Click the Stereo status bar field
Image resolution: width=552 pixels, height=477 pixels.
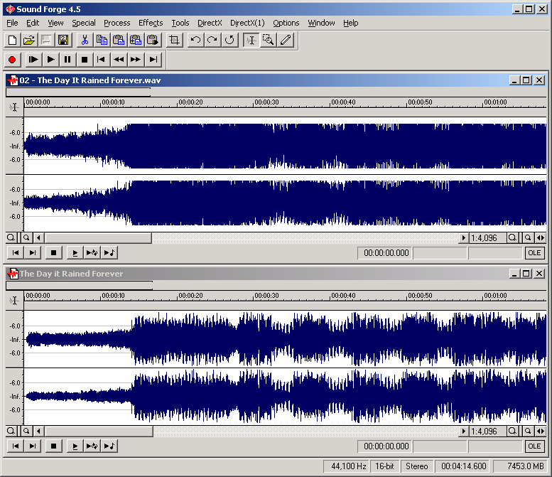coord(416,466)
